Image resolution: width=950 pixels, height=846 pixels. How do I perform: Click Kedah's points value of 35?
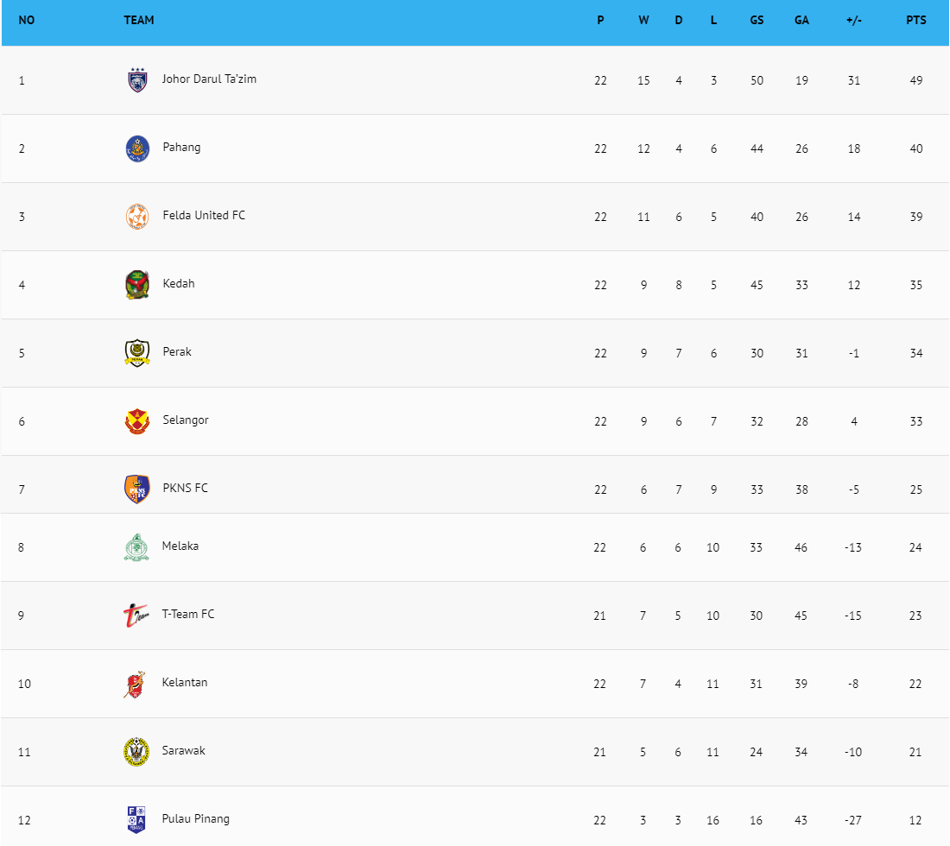coord(915,285)
